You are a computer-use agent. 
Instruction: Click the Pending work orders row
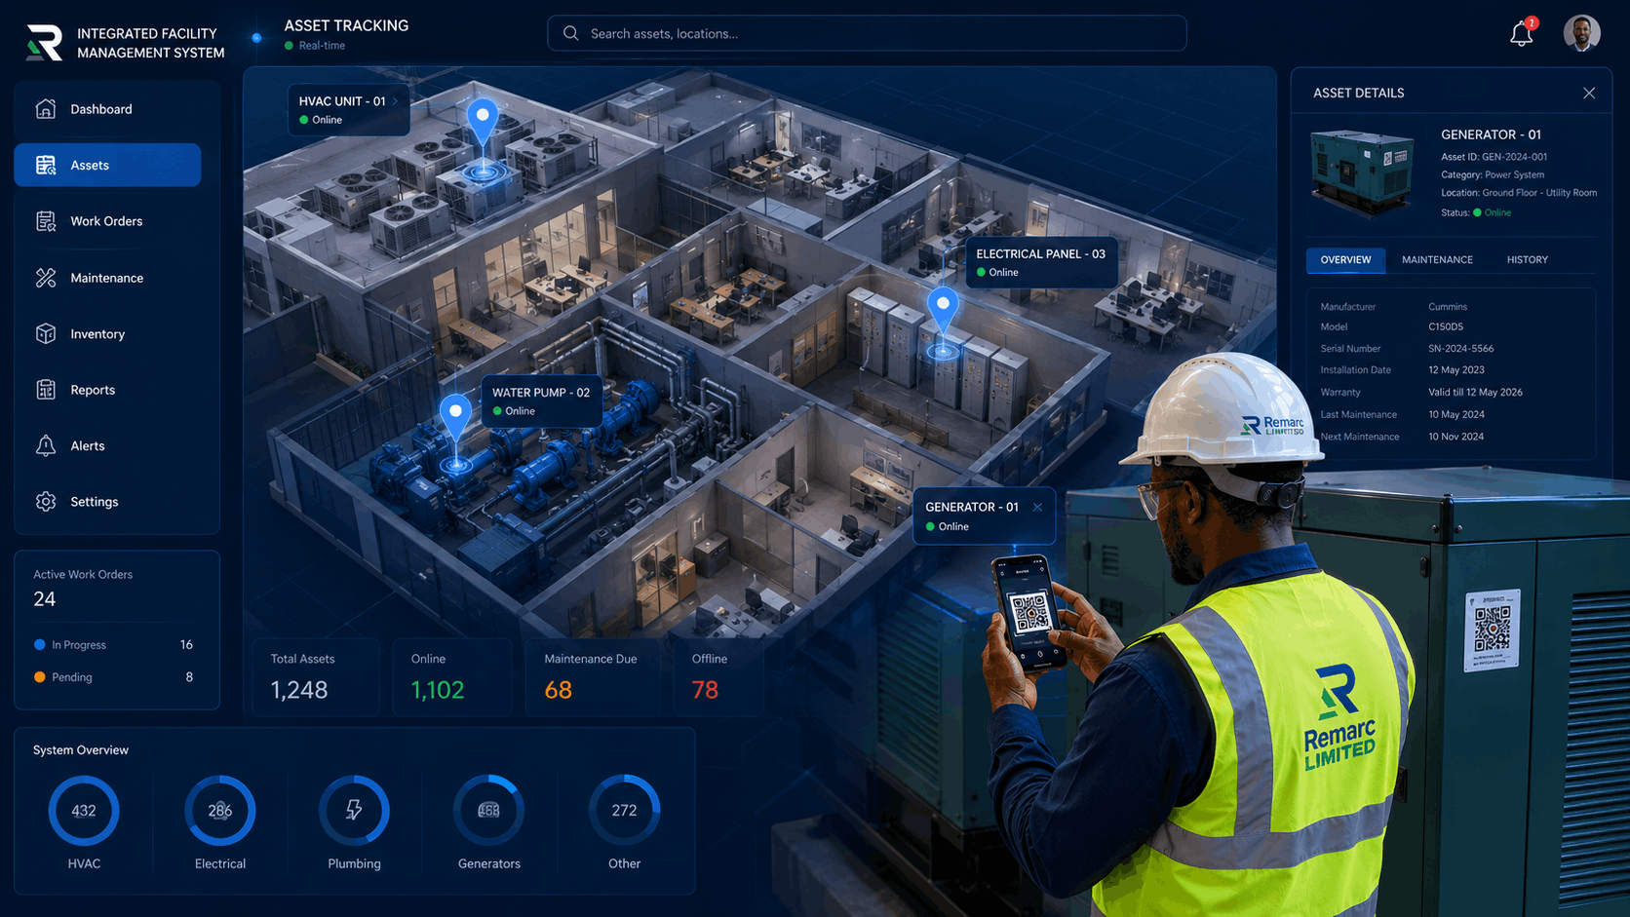[x=113, y=677]
